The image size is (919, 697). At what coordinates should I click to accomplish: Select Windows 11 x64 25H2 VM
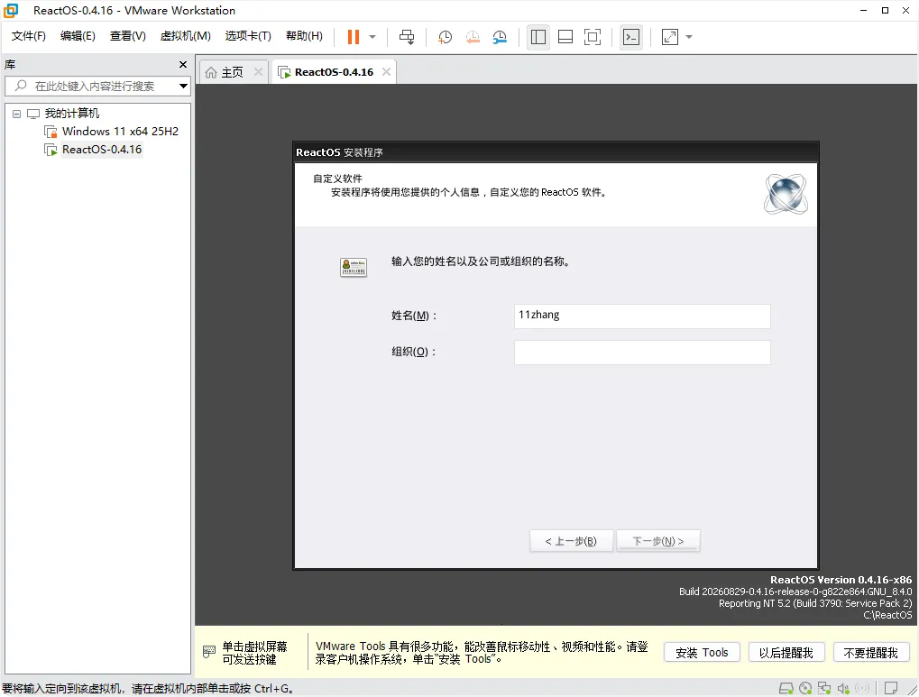[x=120, y=132]
